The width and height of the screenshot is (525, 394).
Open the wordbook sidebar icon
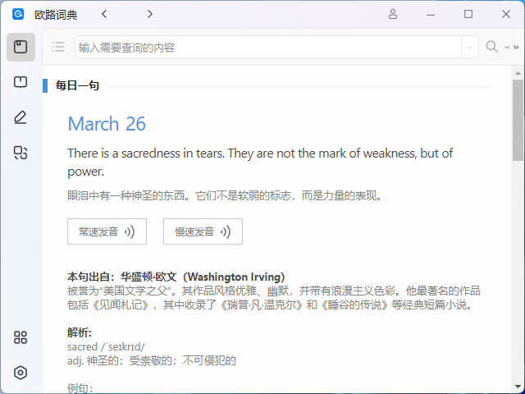tap(21, 82)
